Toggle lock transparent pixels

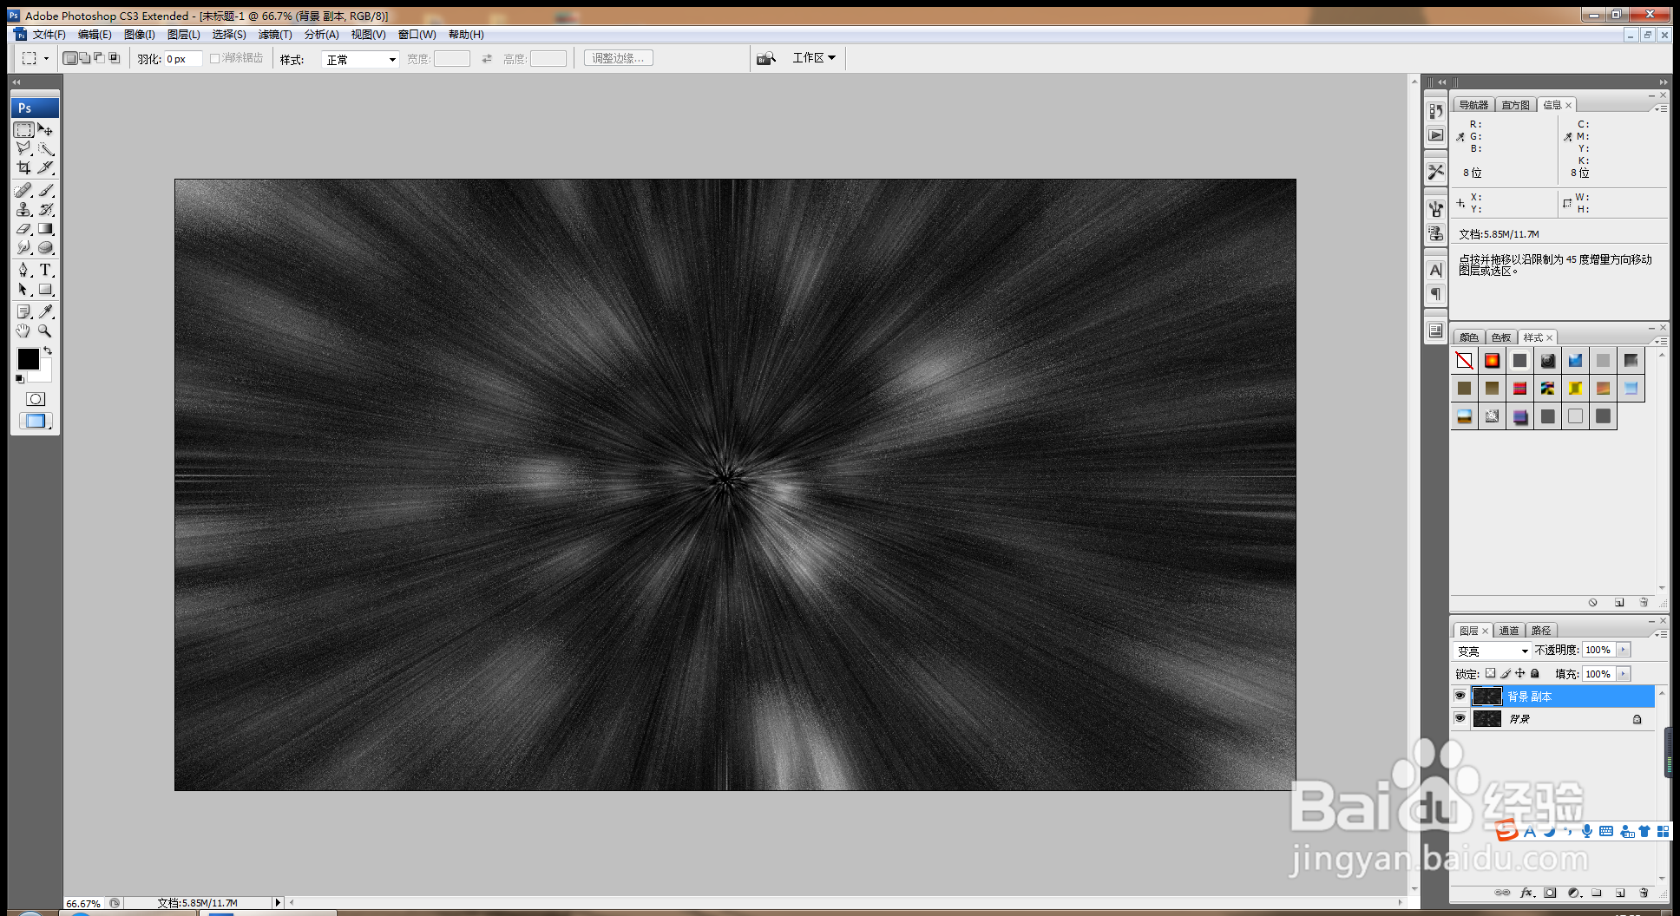[1491, 673]
